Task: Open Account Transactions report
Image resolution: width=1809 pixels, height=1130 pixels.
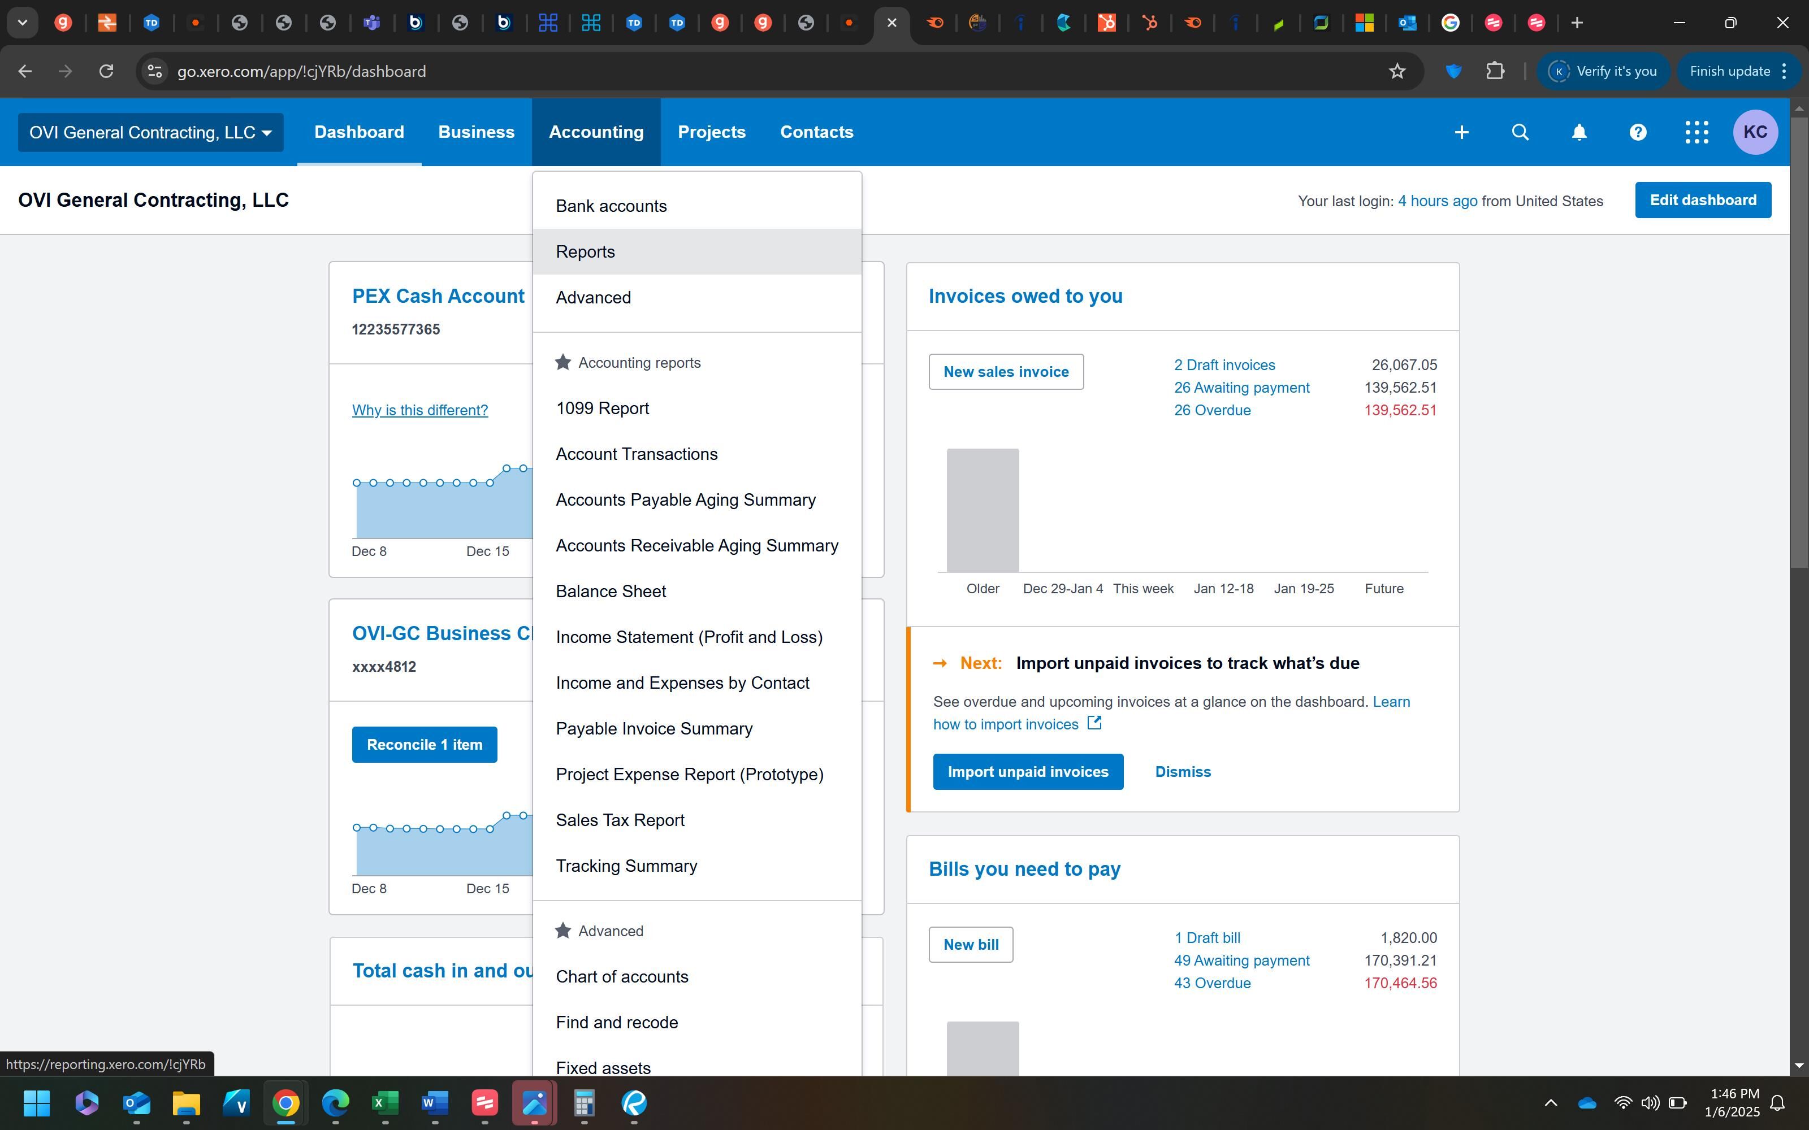Action: (696, 454)
